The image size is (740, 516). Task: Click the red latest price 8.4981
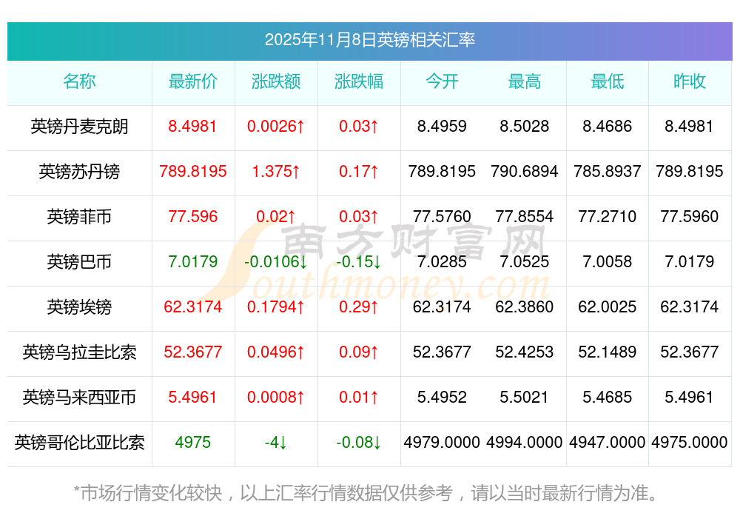[192, 127]
